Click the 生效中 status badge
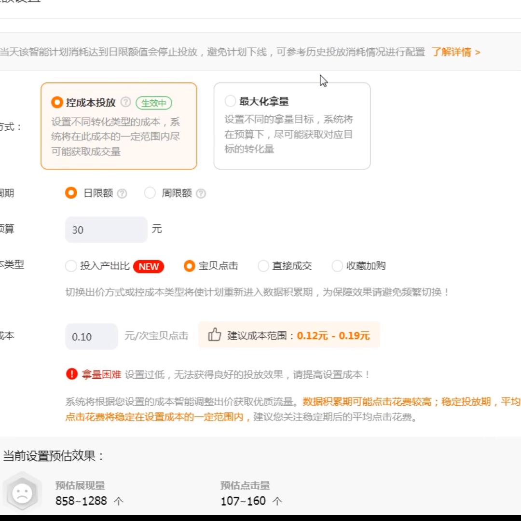The height and width of the screenshot is (521, 521). (x=154, y=102)
